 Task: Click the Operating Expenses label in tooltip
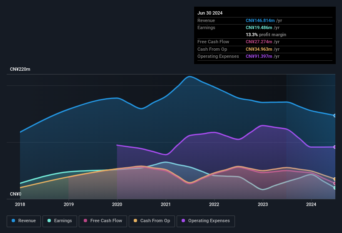(x=218, y=57)
